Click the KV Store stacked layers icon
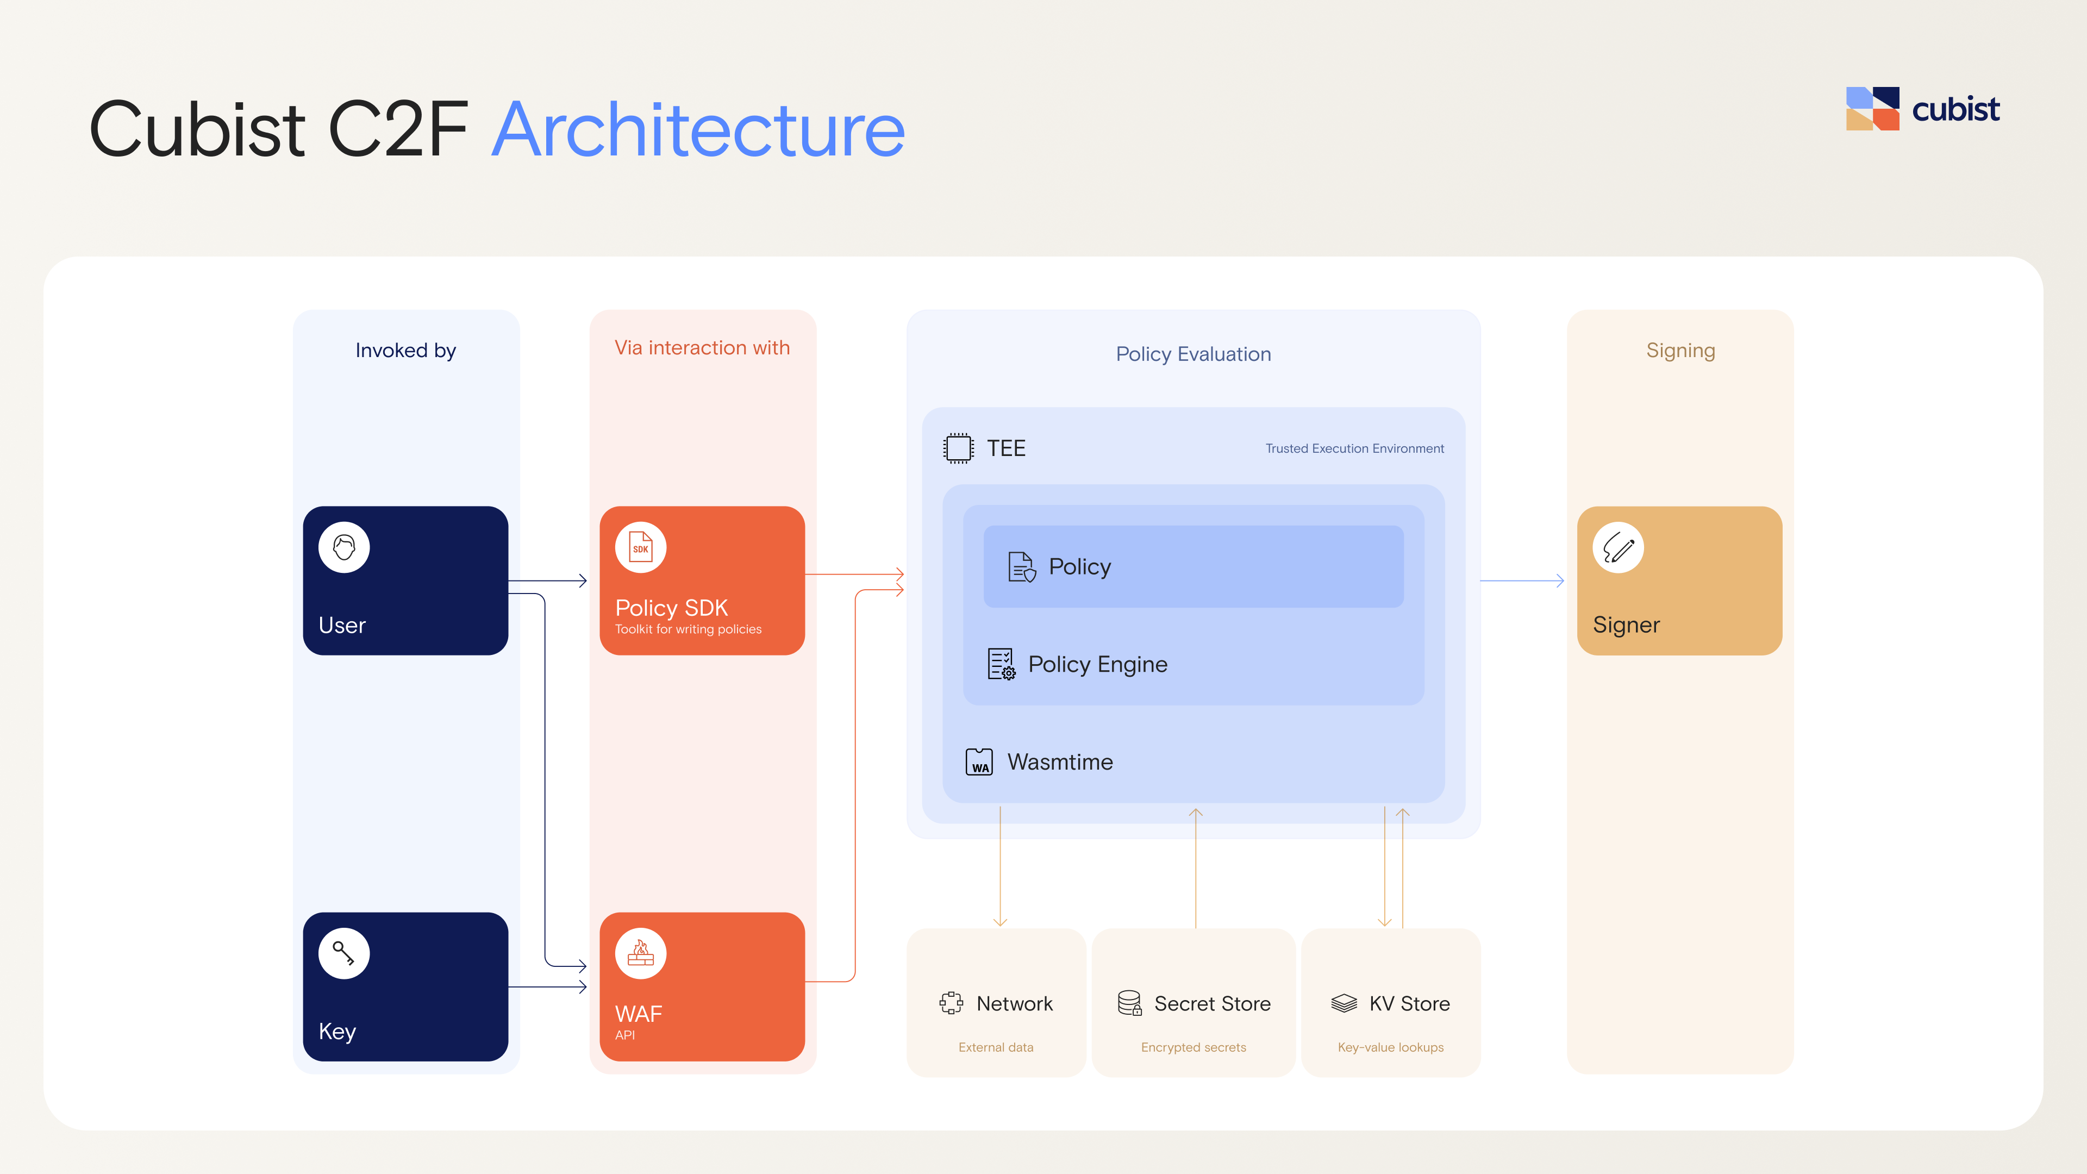 pos(1344,1003)
